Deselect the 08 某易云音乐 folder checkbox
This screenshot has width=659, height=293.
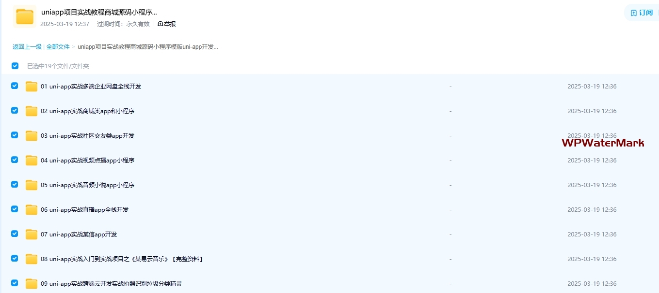click(15, 258)
